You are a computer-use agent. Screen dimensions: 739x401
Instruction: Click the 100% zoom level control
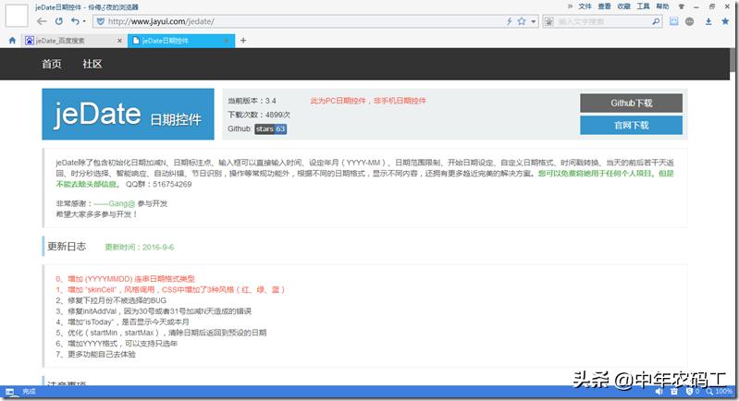pos(720,392)
